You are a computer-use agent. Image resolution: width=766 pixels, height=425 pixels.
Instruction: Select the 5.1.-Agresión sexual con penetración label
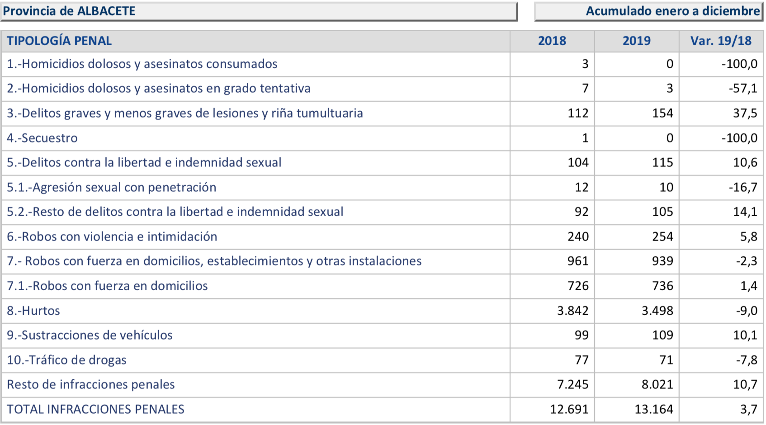(111, 187)
